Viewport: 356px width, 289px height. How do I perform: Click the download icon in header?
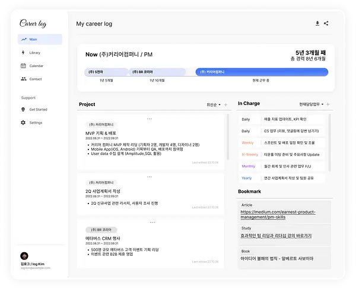pos(317,23)
